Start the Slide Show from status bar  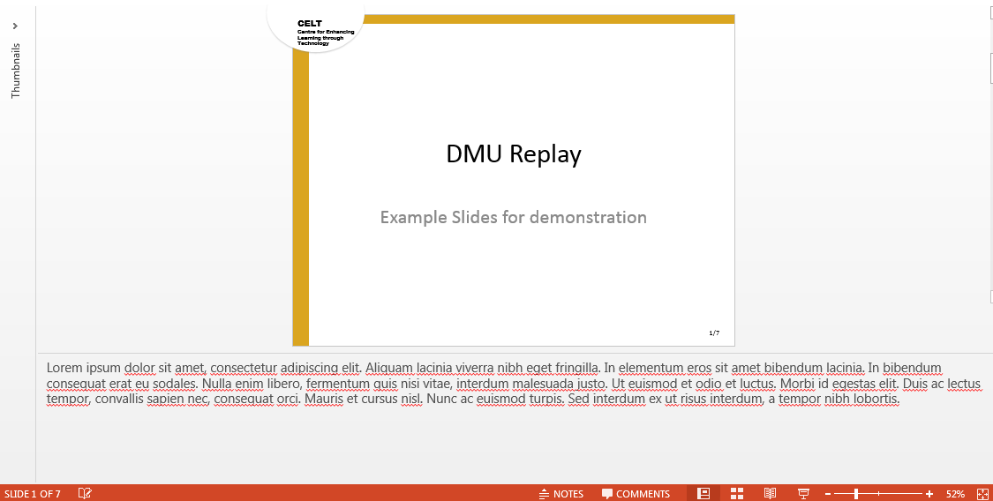pos(803,493)
